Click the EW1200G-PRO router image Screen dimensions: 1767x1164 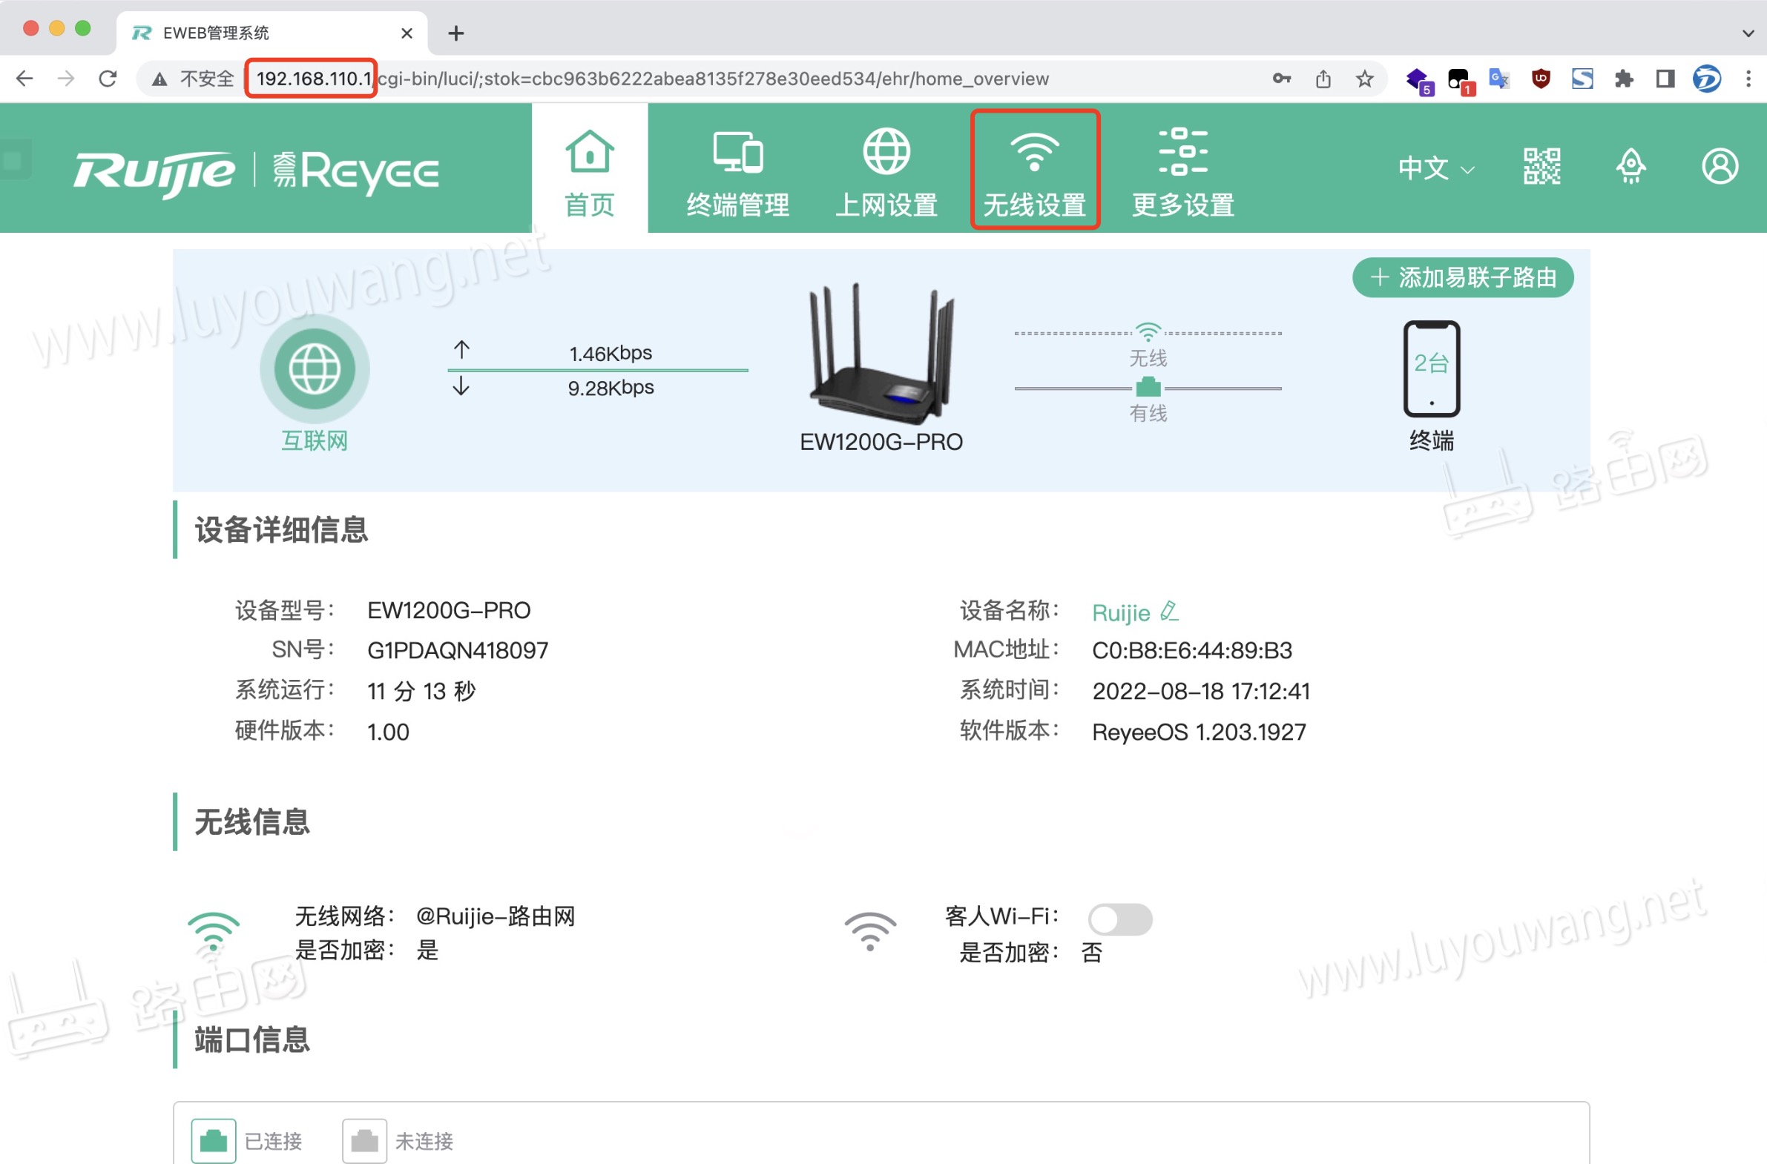(x=881, y=353)
